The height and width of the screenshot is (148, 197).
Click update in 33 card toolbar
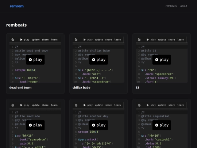click(162, 39)
